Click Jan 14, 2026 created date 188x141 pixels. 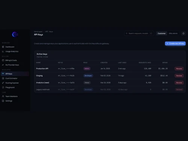(x=105, y=68)
